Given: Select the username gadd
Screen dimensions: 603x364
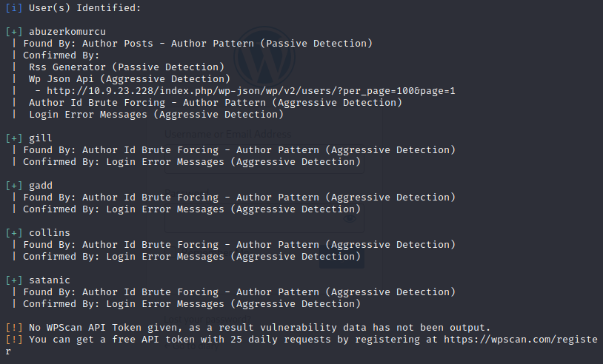Looking at the screenshot, I should coord(41,186).
